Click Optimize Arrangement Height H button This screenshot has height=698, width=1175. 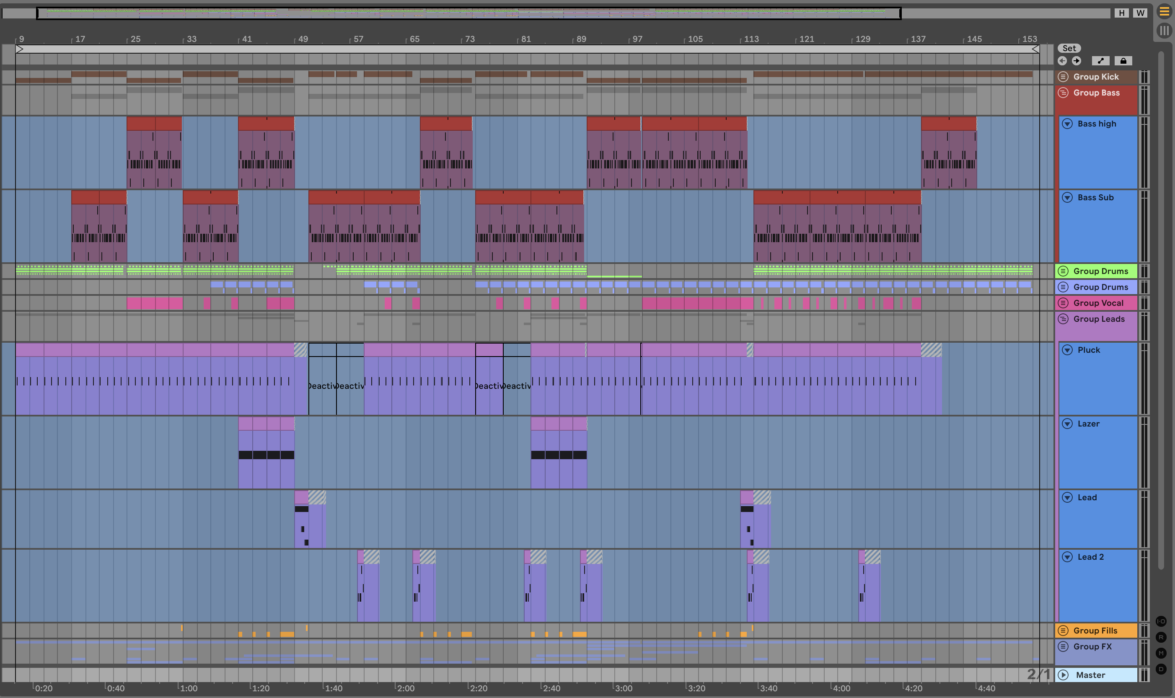click(x=1122, y=13)
